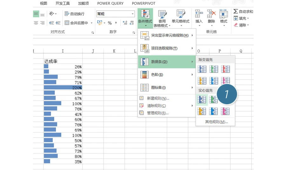Open 套用表格格式 table format gallery
286x170 pixels.
tap(162, 18)
